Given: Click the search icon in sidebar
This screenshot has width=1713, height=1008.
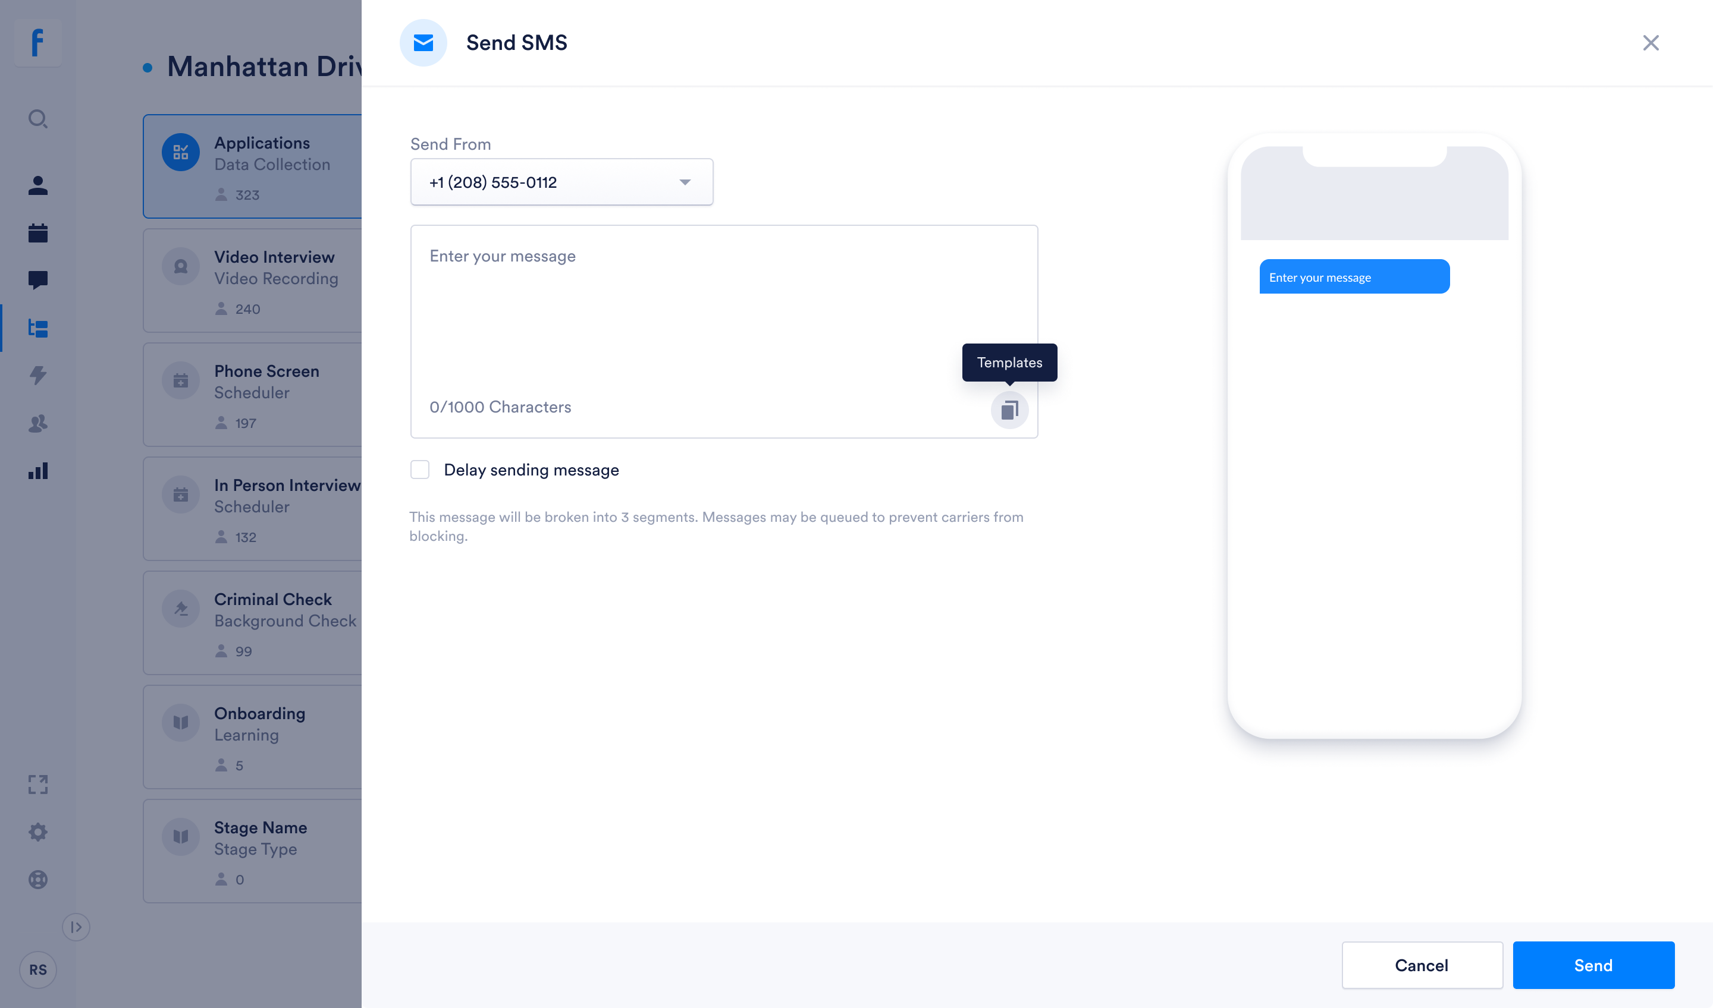Looking at the screenshot, I should coord(38,119).
